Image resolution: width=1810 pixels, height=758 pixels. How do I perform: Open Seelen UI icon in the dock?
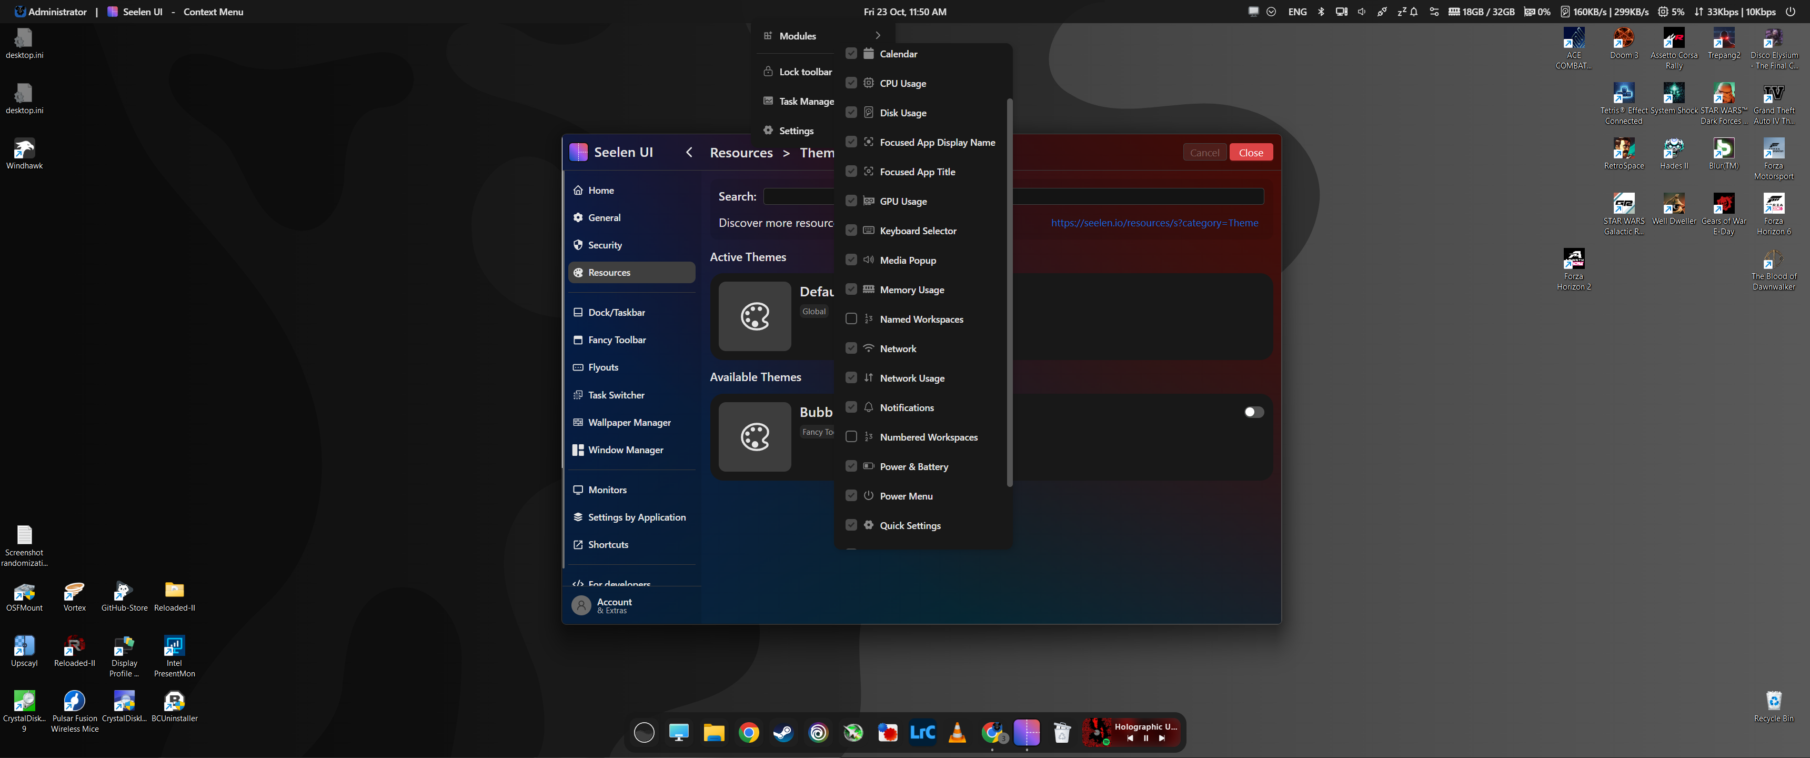(x=1027, y=733)
